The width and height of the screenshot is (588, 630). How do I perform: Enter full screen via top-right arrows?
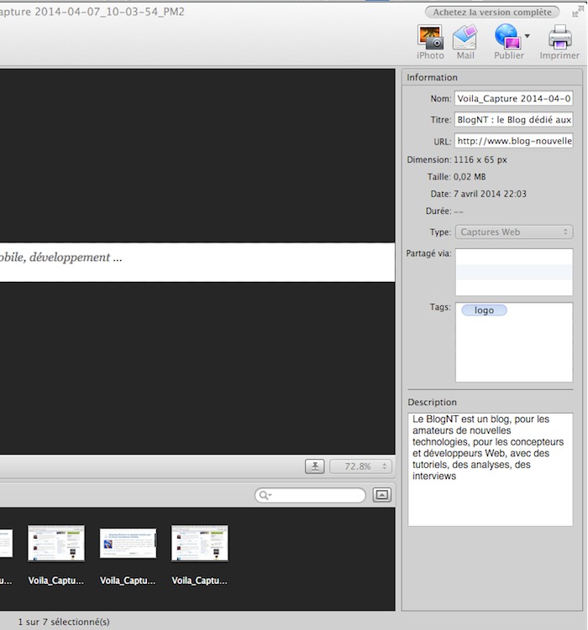pos(578,12)
